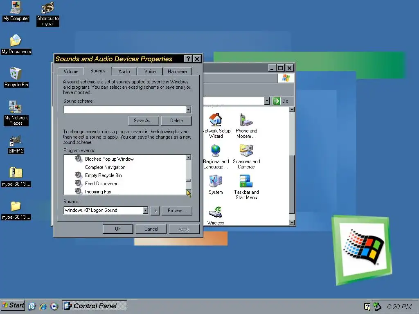Confirm with the OK button
419x314 pixels.
118,229
